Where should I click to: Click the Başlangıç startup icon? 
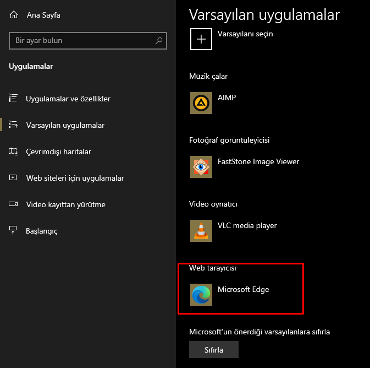point(13,230)
